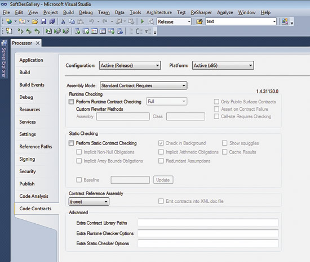
Task: Toggle Assert on Contract Failure checkbox
Action: pyautogui.click(x=216, y=109)
